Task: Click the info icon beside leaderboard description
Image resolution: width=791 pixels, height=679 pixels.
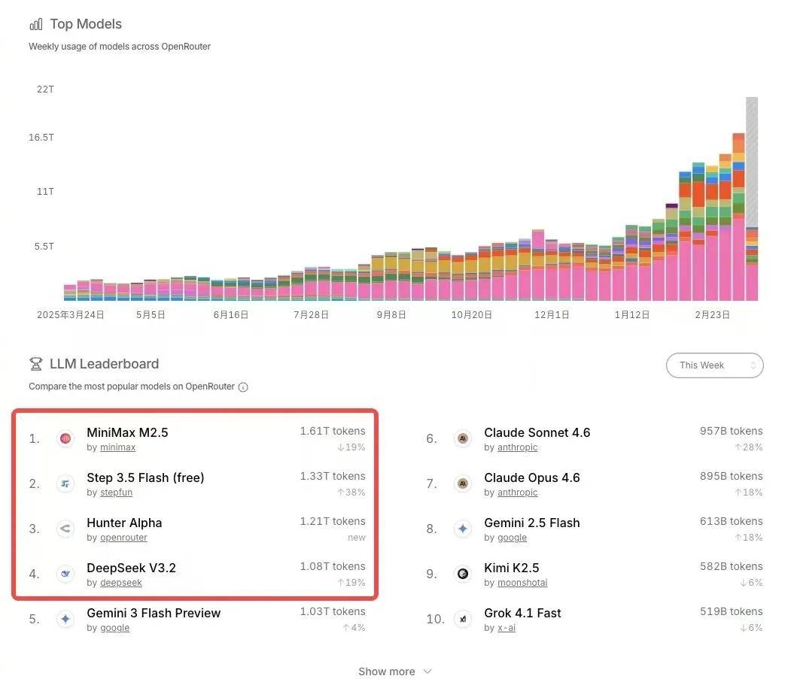Action: (x=243, y=387)
